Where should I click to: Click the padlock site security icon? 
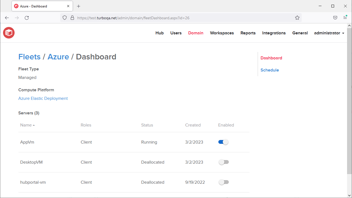[x=72, y=18]
